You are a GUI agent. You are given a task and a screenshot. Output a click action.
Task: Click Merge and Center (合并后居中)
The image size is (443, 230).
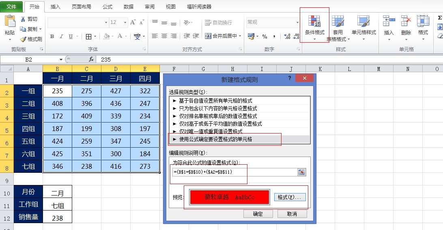pyautogui.click(x=221, y=36)
